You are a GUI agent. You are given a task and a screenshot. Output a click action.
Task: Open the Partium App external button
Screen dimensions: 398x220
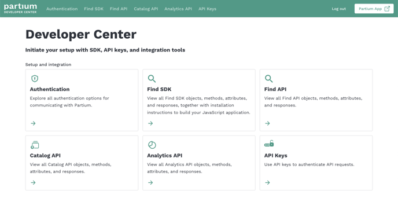click(x=374, y=9)
